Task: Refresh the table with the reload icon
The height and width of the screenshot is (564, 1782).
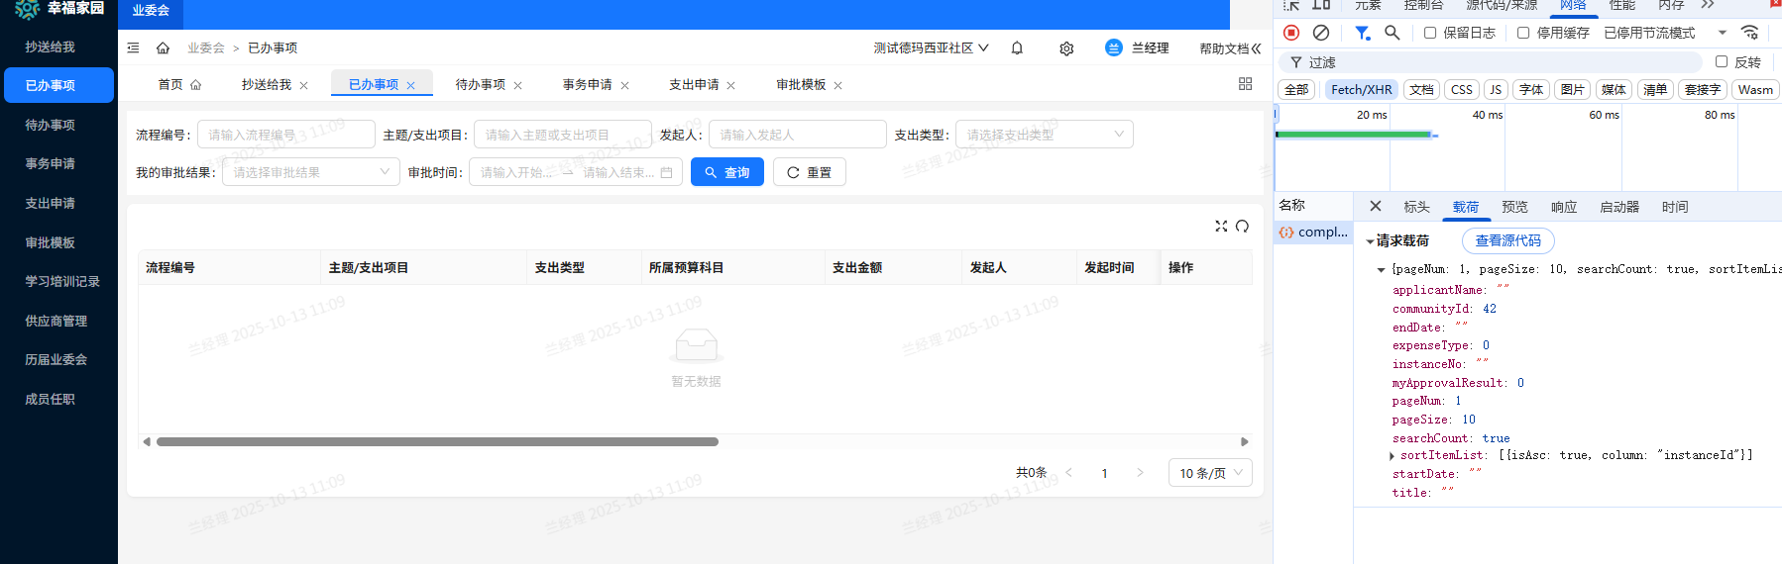Action: click(x=1242, y=227)
